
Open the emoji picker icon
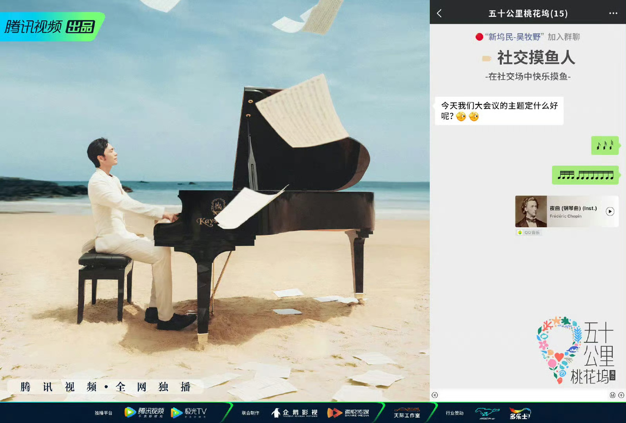tap(612, 395)
